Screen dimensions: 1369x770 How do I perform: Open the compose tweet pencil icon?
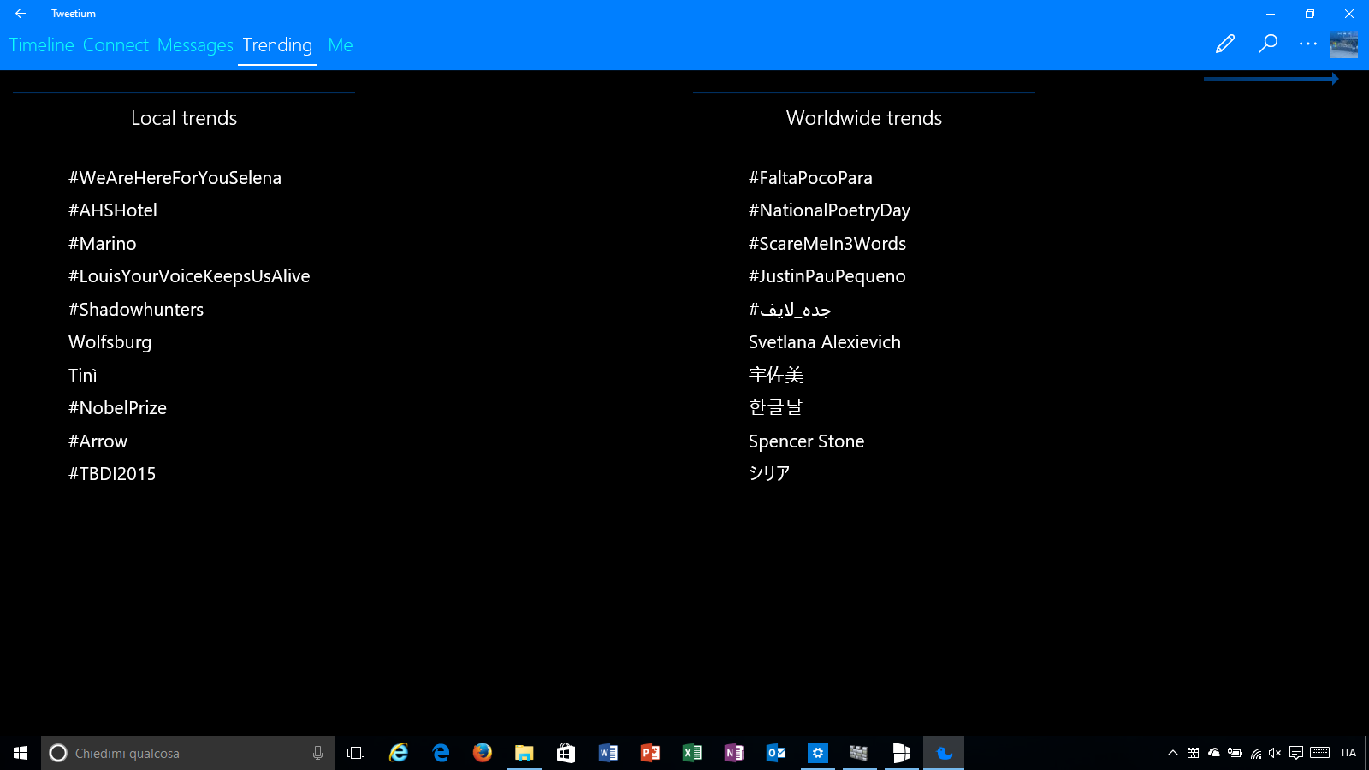click(x=1225, y=44)
